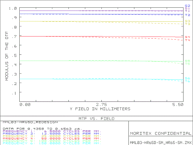Screen dimensions: 193x145
Task: Click the cyan Frequency 6 legend entry
Action: click(52, 143)
